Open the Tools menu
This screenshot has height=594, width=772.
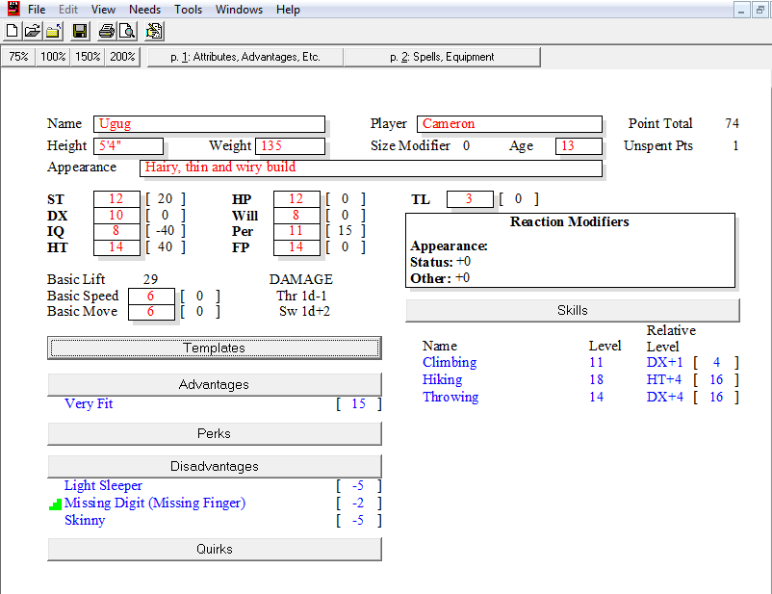[188, 10]
